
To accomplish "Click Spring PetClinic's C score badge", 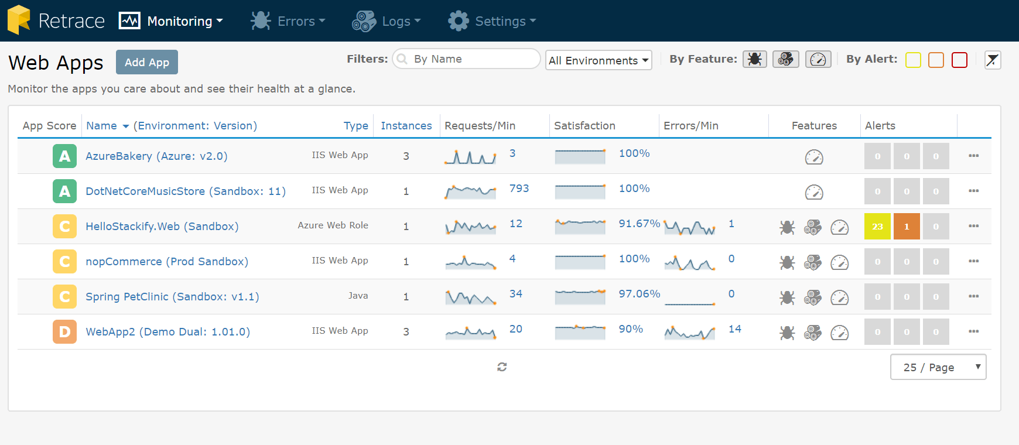I will pyautogui.click(x=64, y=296).
